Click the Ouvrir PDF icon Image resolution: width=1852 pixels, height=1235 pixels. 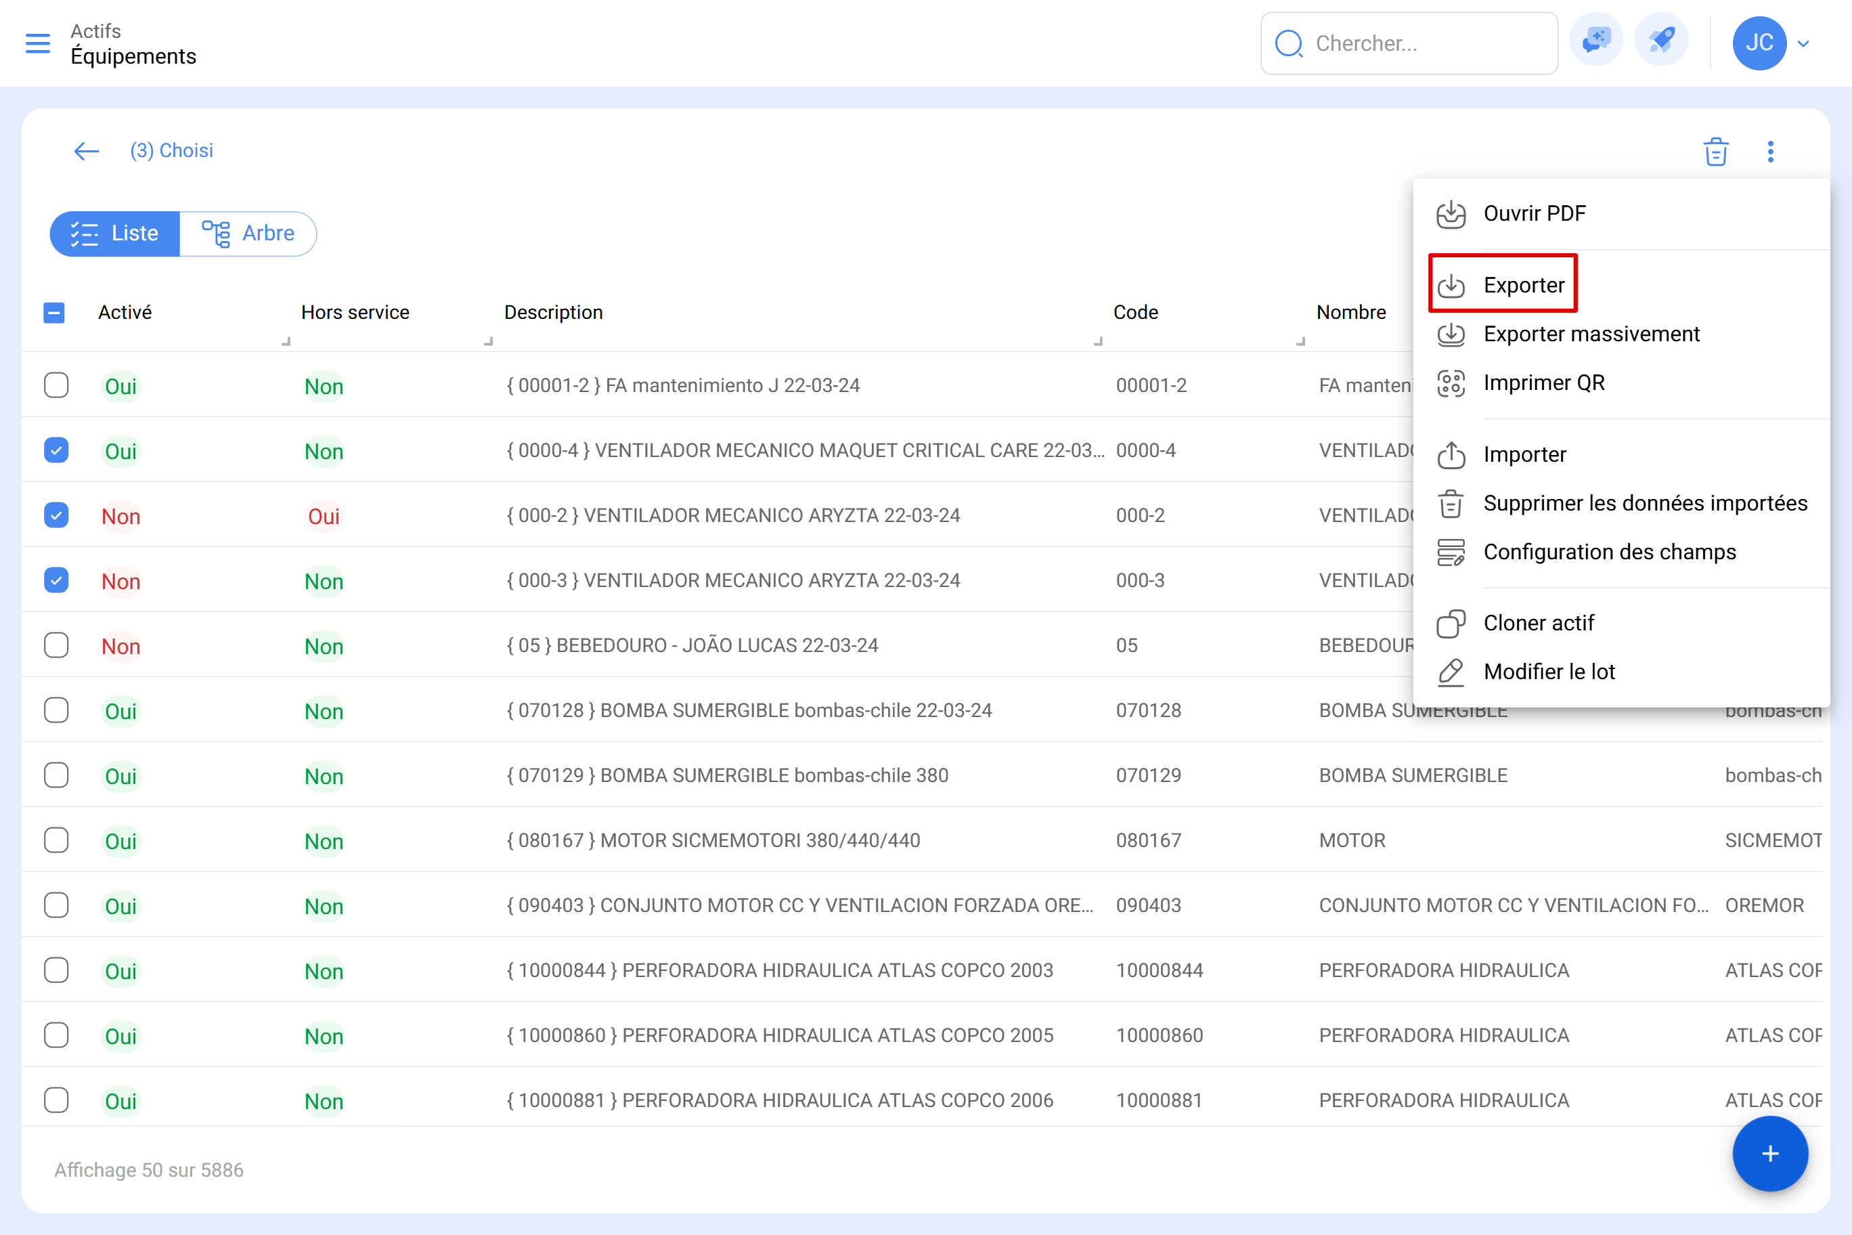pos(1451,214)
